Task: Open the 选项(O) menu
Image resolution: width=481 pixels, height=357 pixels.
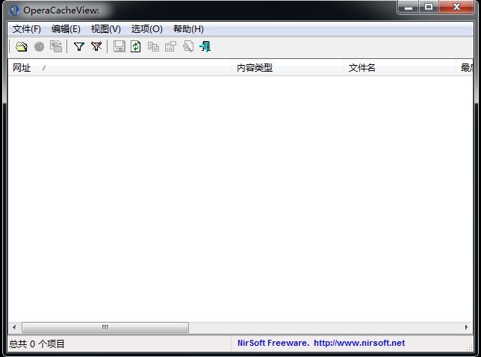Action: 146,29
